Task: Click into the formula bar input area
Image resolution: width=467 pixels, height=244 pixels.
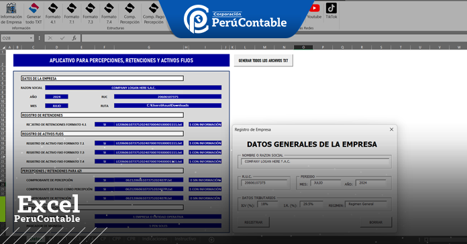Action: tap(273, 38)
